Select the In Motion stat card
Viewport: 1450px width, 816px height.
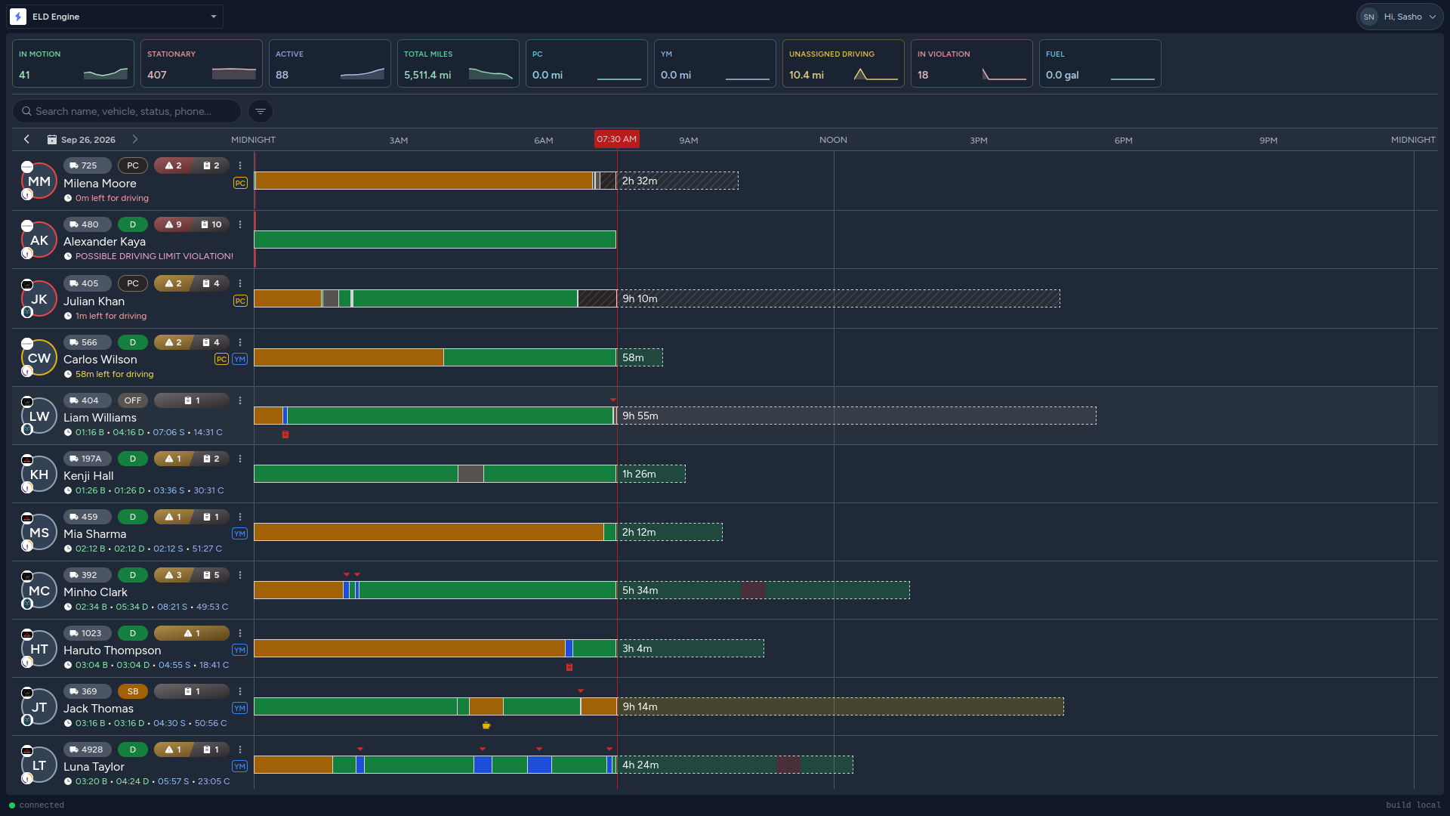click(73, 63)
